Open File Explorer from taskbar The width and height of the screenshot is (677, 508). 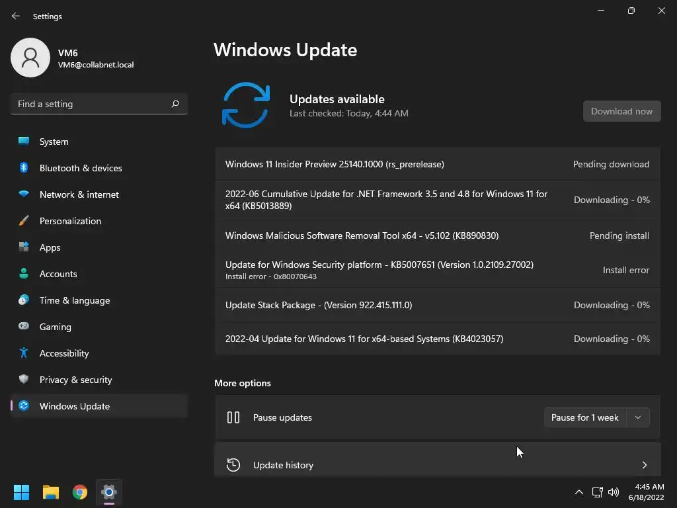point(50,492)
